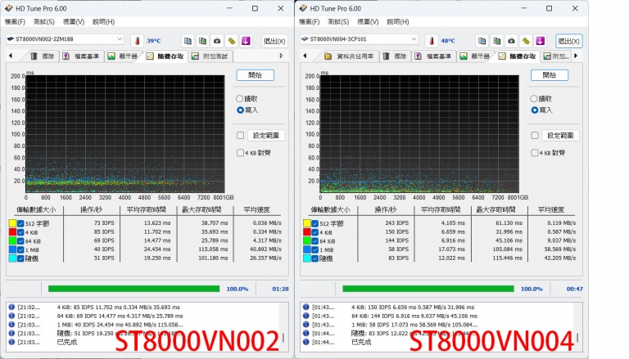Select the 寫入 (write) radio in the ST8000VN004 window
629x359 pixels.
point(534,110)
